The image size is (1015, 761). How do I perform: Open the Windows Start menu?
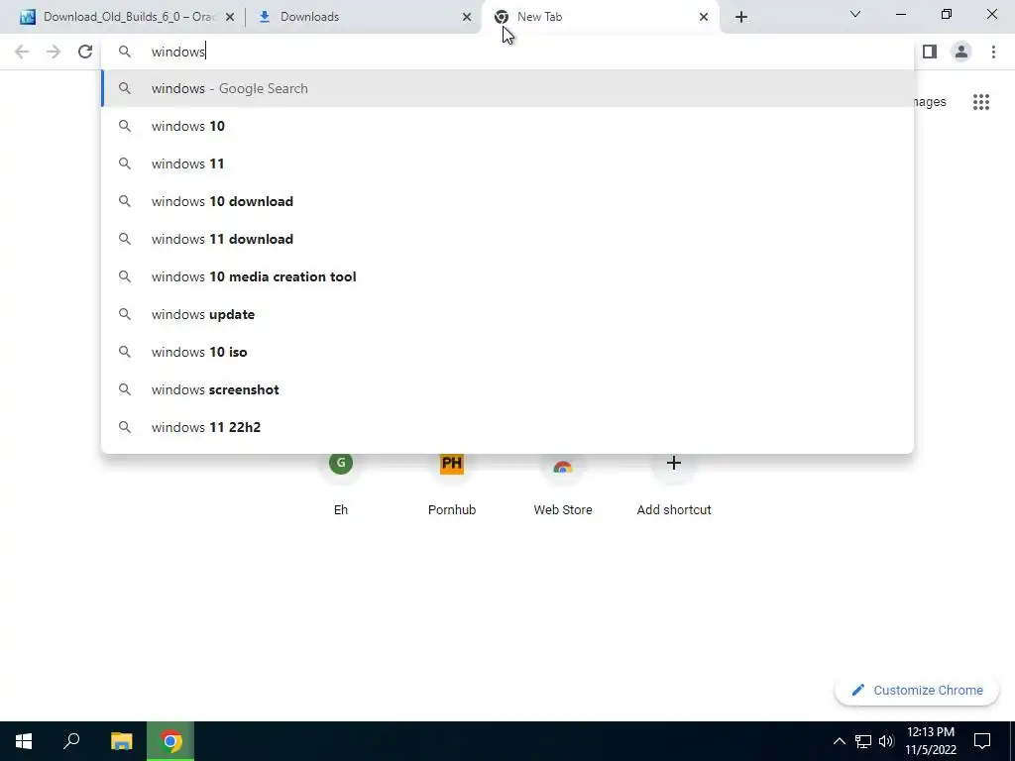24,741
